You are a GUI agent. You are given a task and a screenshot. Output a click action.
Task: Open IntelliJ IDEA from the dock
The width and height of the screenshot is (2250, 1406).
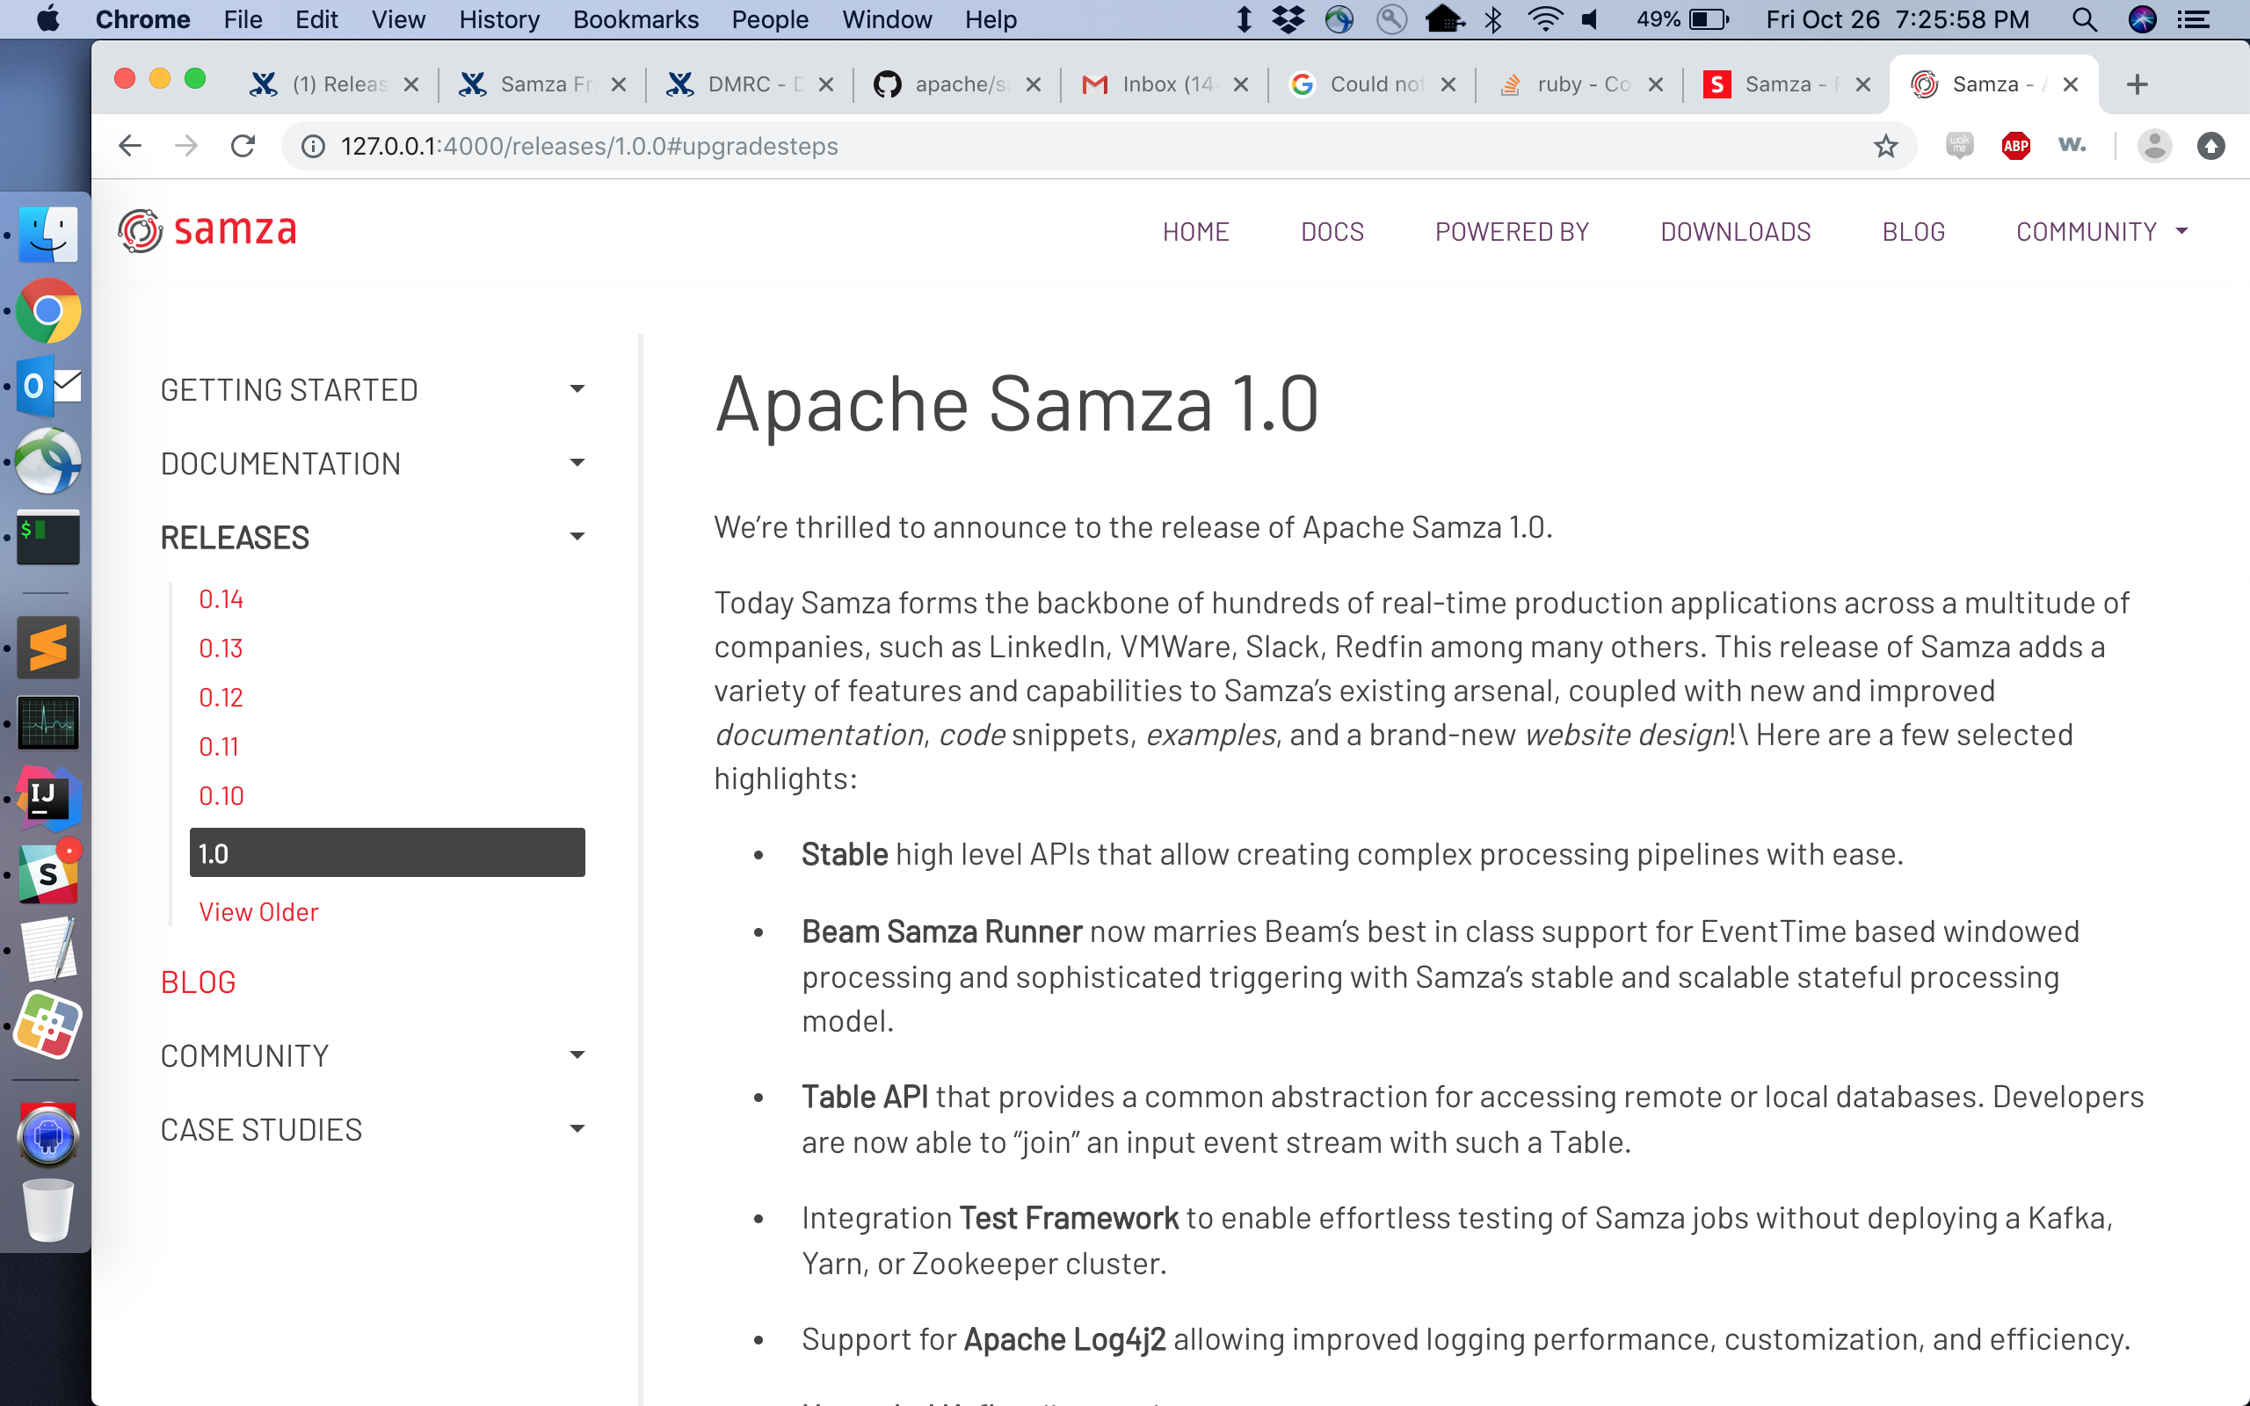[47, 799]
